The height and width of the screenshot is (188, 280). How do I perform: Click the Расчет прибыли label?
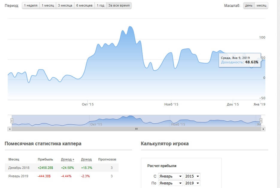(162, 166)
